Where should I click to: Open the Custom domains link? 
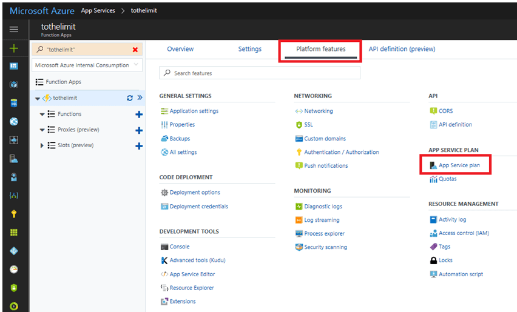pos(325,139)
